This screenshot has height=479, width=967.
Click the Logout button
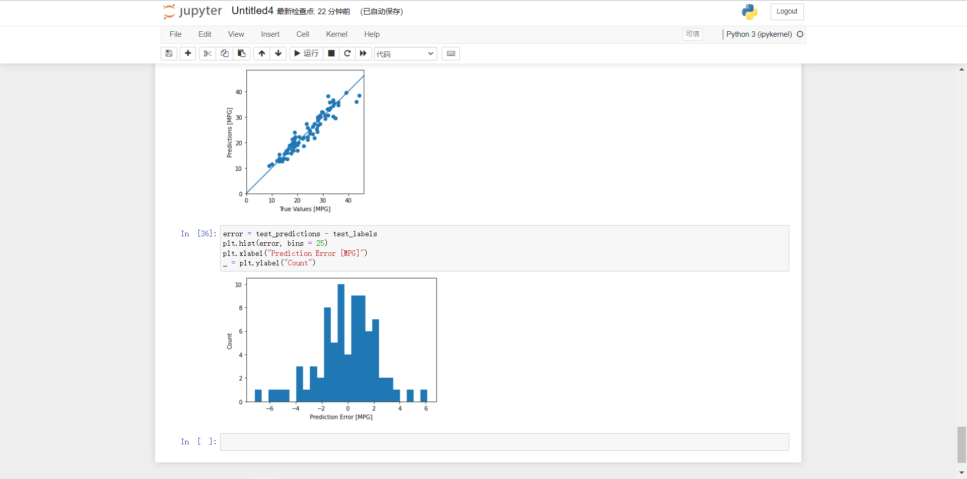(x=787, y=12)
